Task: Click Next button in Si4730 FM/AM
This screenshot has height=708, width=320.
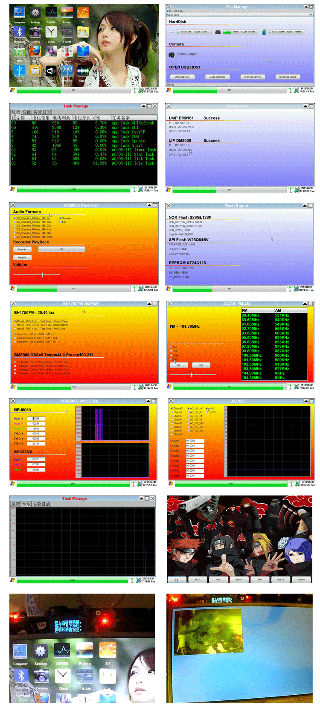Action: pos(201,365)
